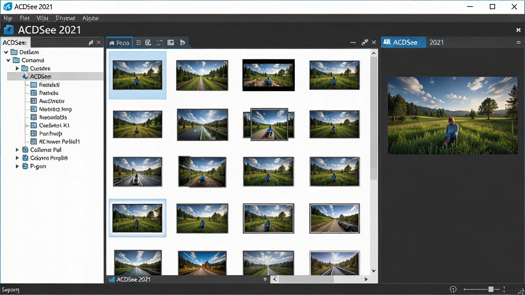The width and height of the screenshot is (525, 295).
Task: Collapse the 'Conama' folder node
Action: [8, 60]
